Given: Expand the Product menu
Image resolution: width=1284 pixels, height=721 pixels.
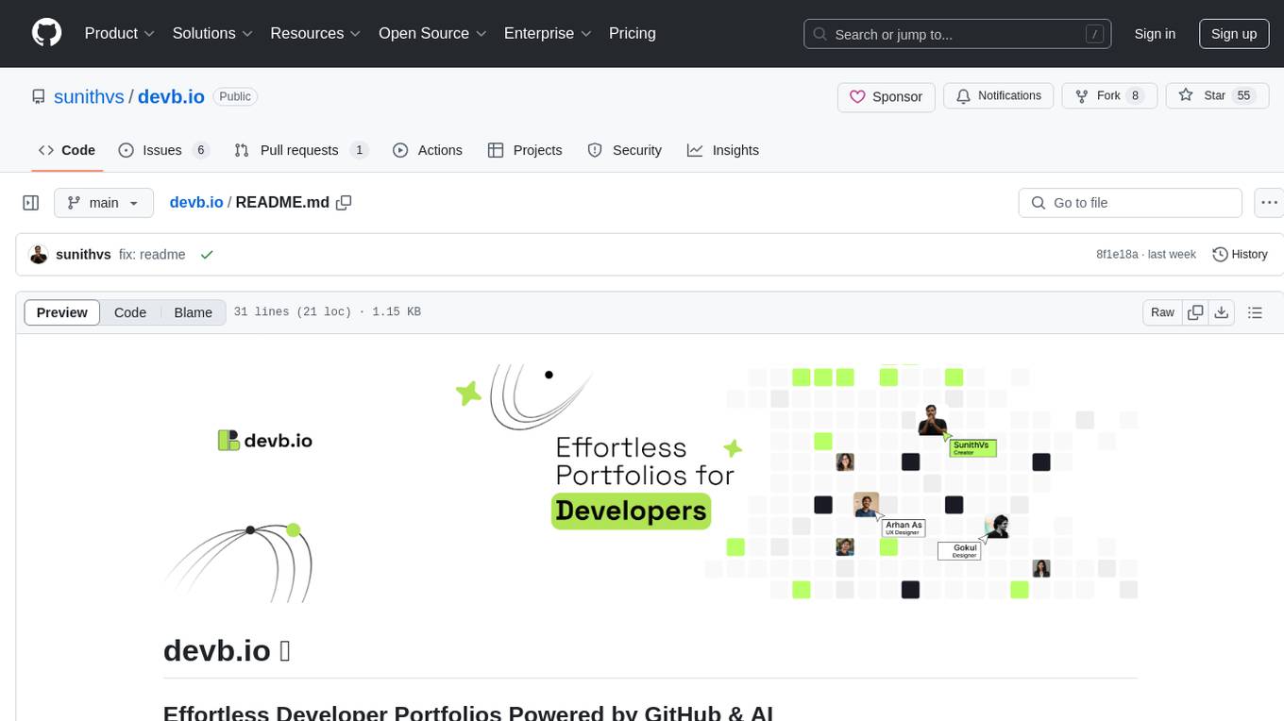Looking at the screenshot, I should click(x=120, y=33).
